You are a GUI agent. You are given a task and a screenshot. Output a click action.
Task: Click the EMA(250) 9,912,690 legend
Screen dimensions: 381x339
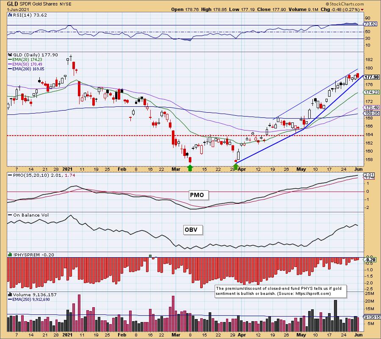[31, 299]
